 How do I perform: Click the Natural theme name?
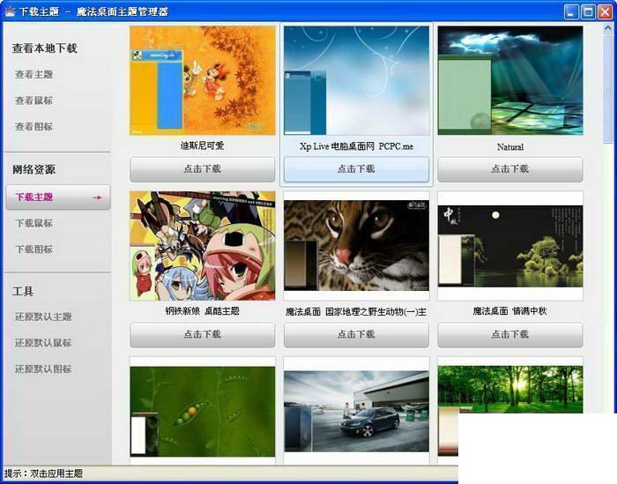click(510, 147)
